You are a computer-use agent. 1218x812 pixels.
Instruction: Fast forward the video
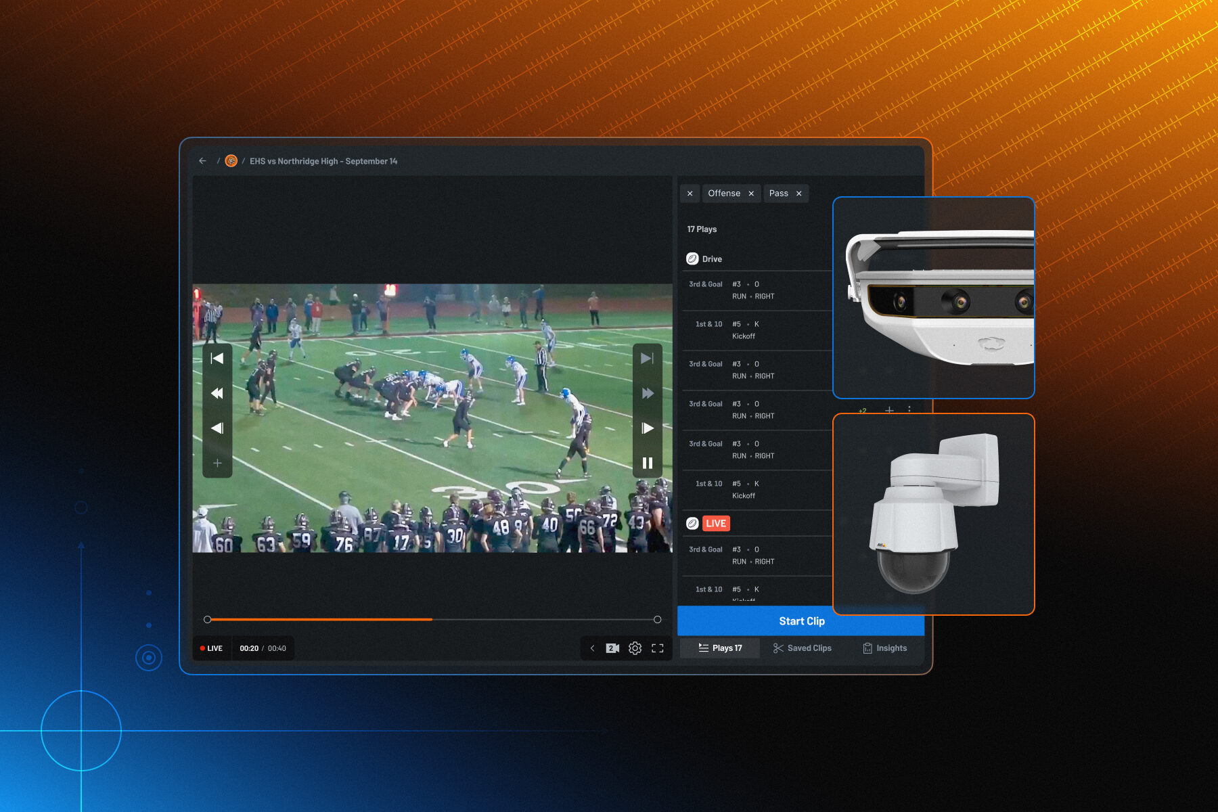coord(648,393)
